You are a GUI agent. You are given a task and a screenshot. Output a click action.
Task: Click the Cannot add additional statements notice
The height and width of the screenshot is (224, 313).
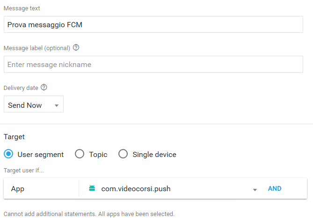click(x=89, y=214)
